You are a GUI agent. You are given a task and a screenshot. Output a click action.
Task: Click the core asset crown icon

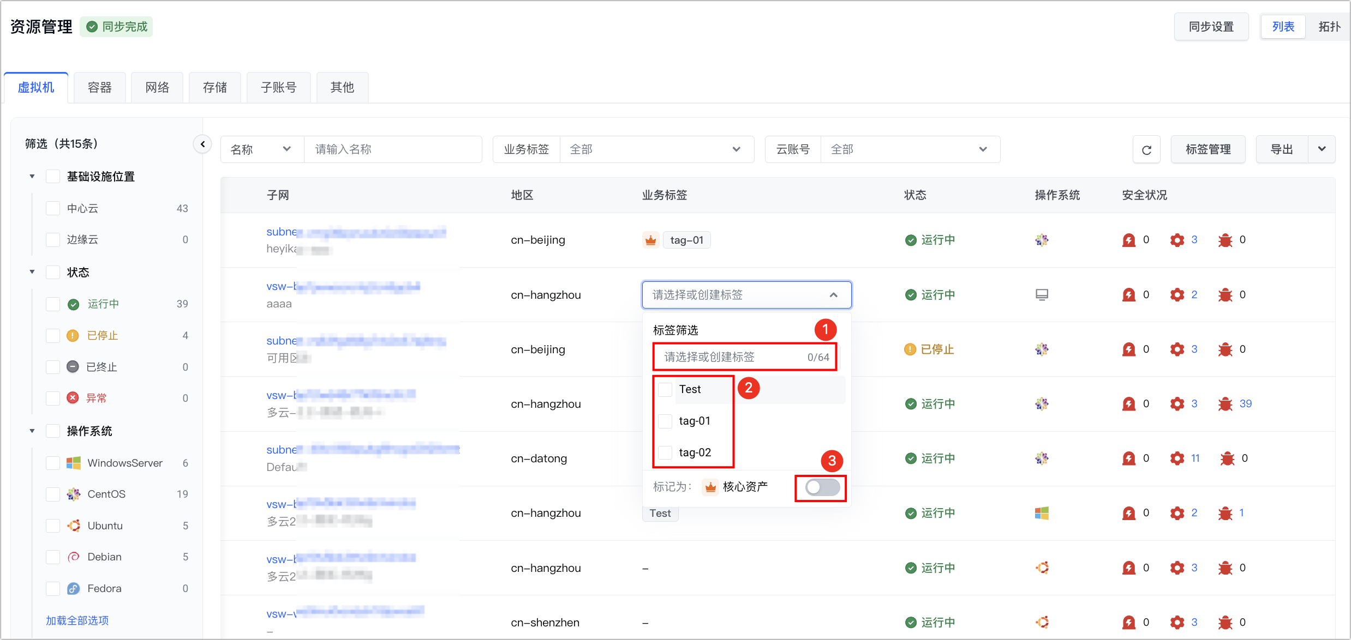pos(710,486)
